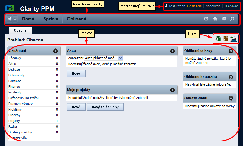
Task: Click the personalize plus/minus icon
Action: (233, 39)
